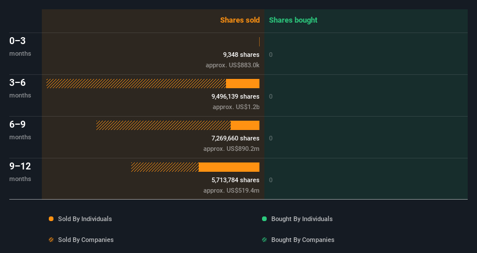
Task: Click the 5,713,784 shares value
Action: pos(235,180)
